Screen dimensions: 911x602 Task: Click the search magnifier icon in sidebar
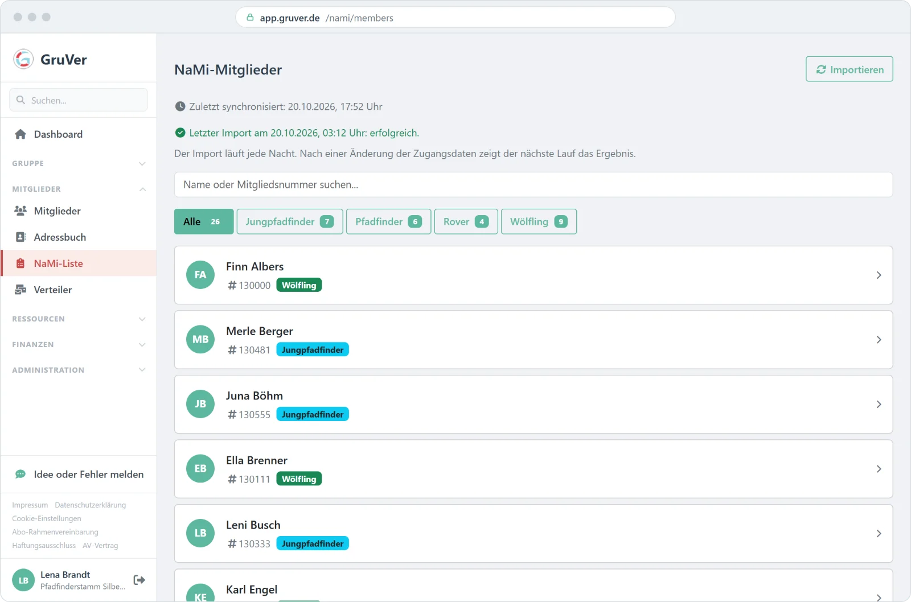pyautogui.click(x=20, y=100)
